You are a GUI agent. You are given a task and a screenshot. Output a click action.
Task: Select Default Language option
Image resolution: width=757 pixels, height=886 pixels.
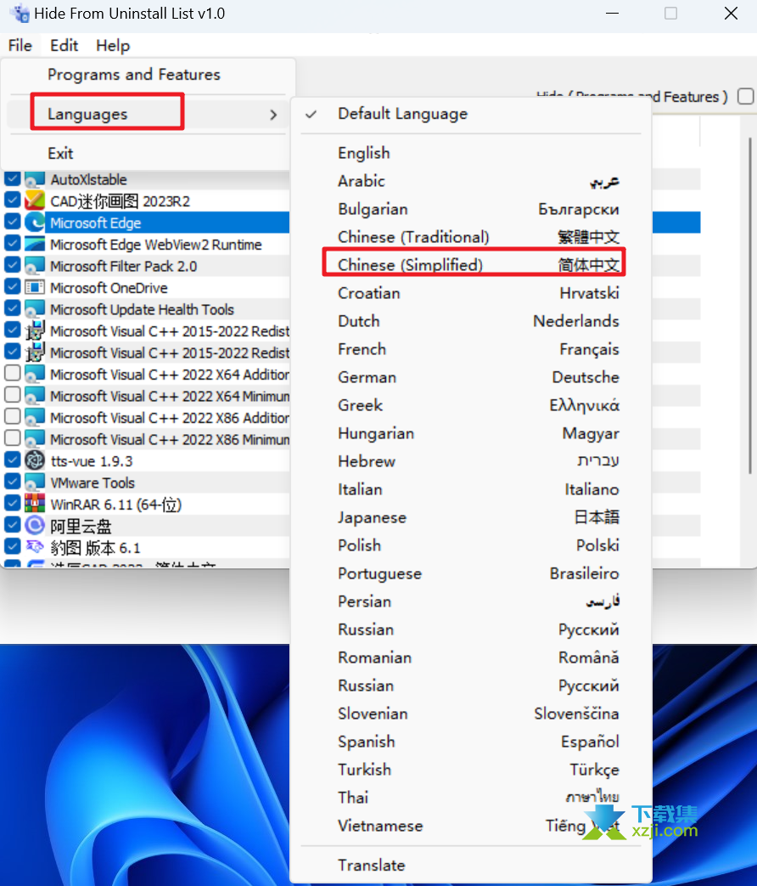[471, 114]
